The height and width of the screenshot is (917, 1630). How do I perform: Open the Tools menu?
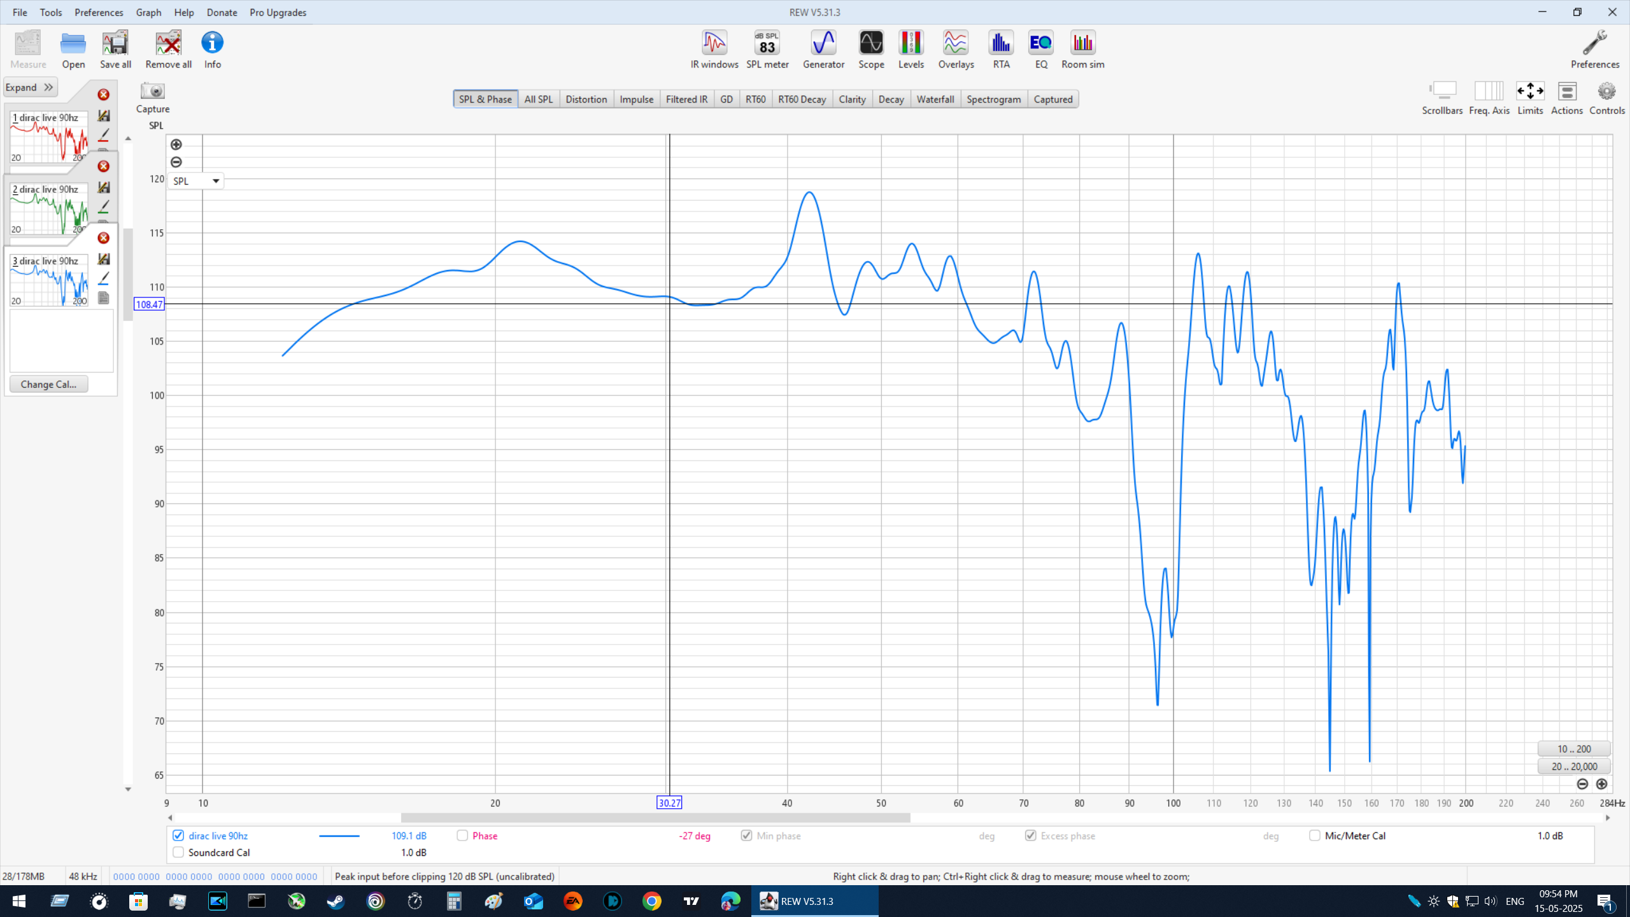pyautogui.click(x=50, y=12)
